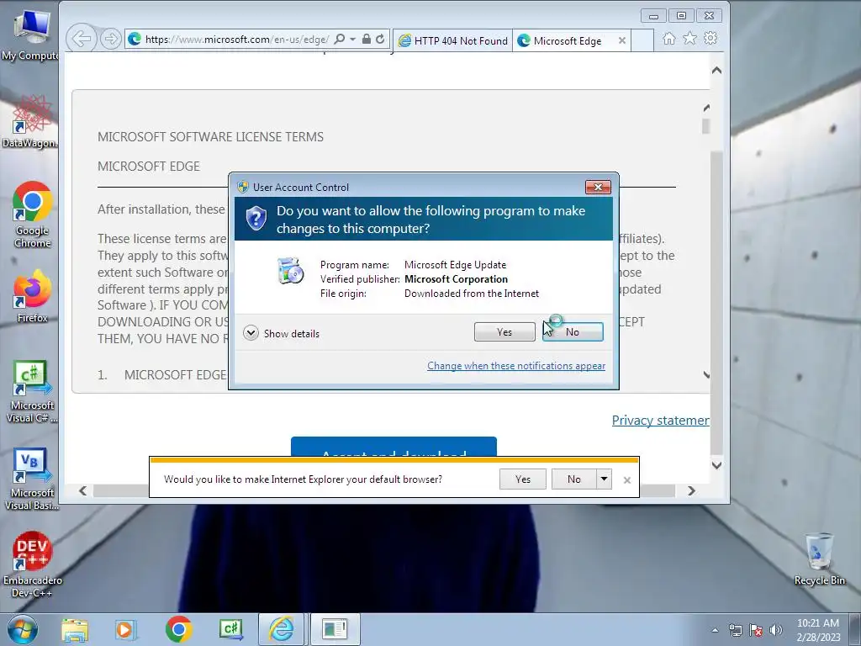861x646 pixels.
Task: Open the Privacy statement link
Action: tap(661, 421)
